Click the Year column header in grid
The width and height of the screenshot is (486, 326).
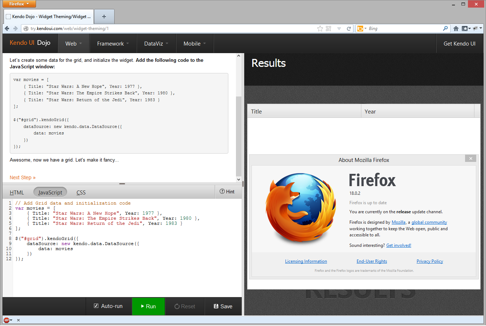(418, 111)
